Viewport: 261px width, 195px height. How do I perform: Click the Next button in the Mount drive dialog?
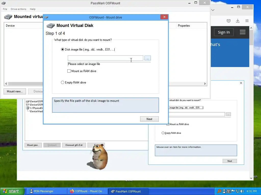tap(149, 119)
